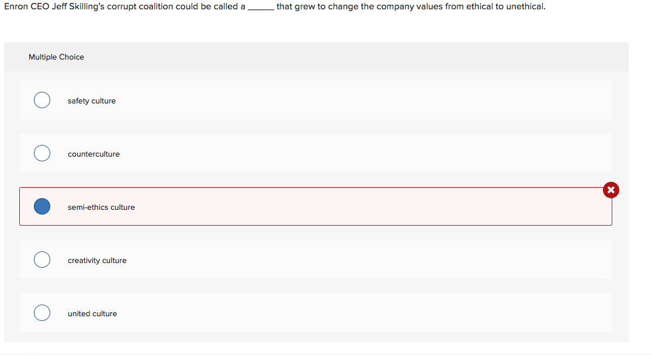
Task: Click the counterculture option label
Action: [x=93, y=154]
